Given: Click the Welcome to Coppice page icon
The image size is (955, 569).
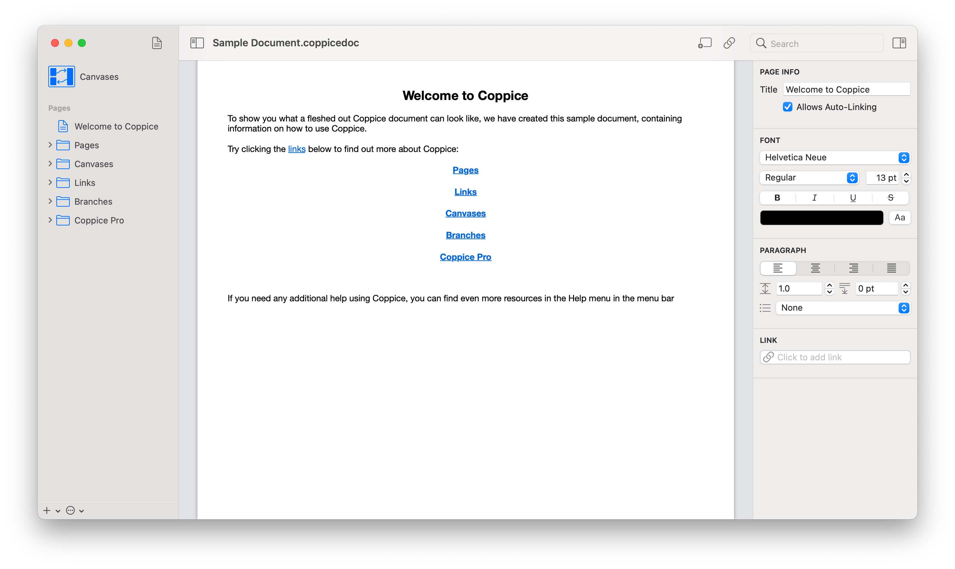Looking at the screenshot, I should point(63,126).
